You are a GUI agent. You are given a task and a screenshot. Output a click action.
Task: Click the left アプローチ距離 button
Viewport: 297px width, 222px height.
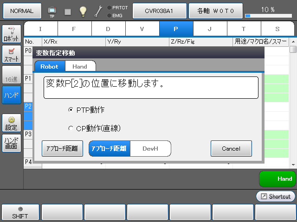[x=62, y=149]
